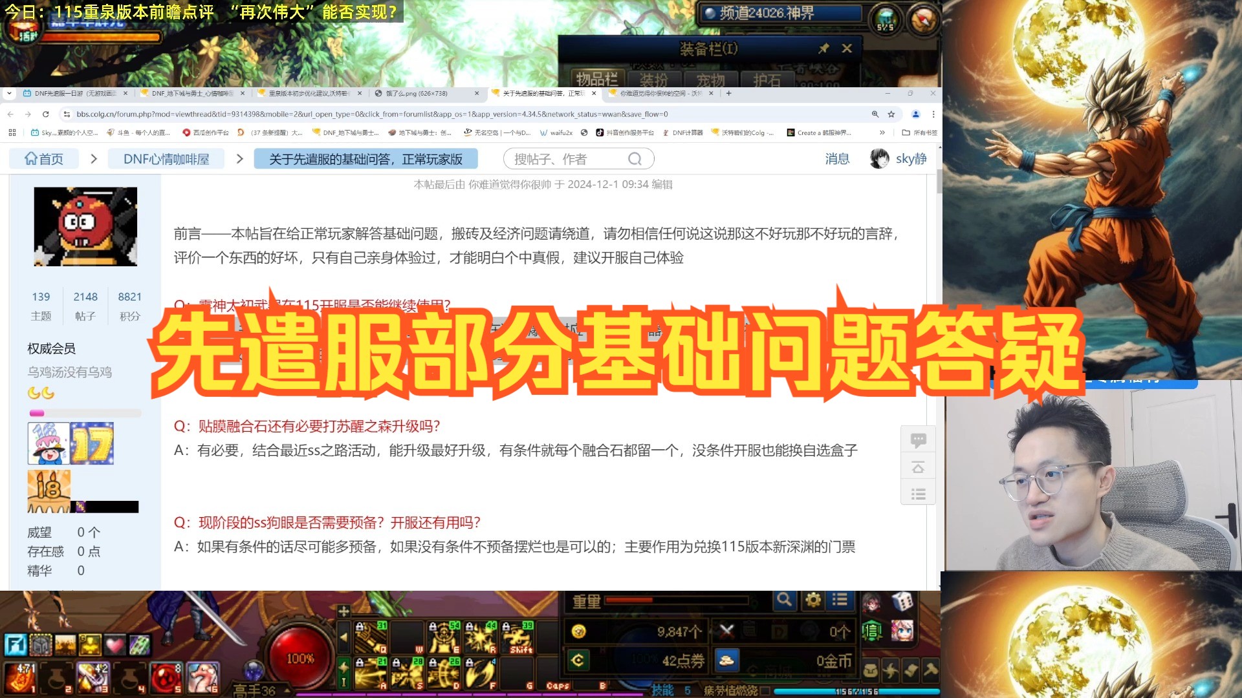1242x698 pixels.
Task: Open the tab search dropdown arrow
Action: 9,93
